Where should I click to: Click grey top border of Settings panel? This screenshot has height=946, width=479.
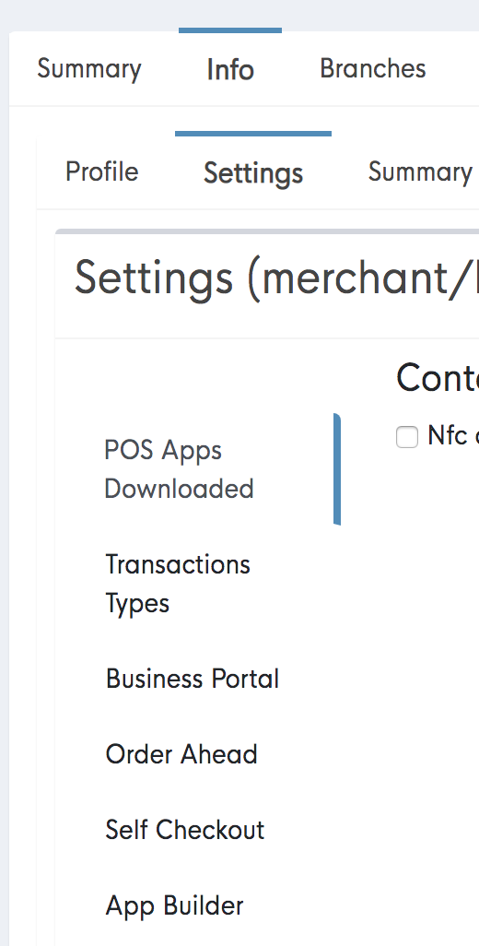click(267, 231)
